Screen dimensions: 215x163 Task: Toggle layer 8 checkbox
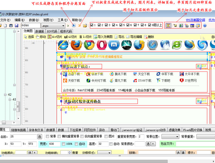142,25
